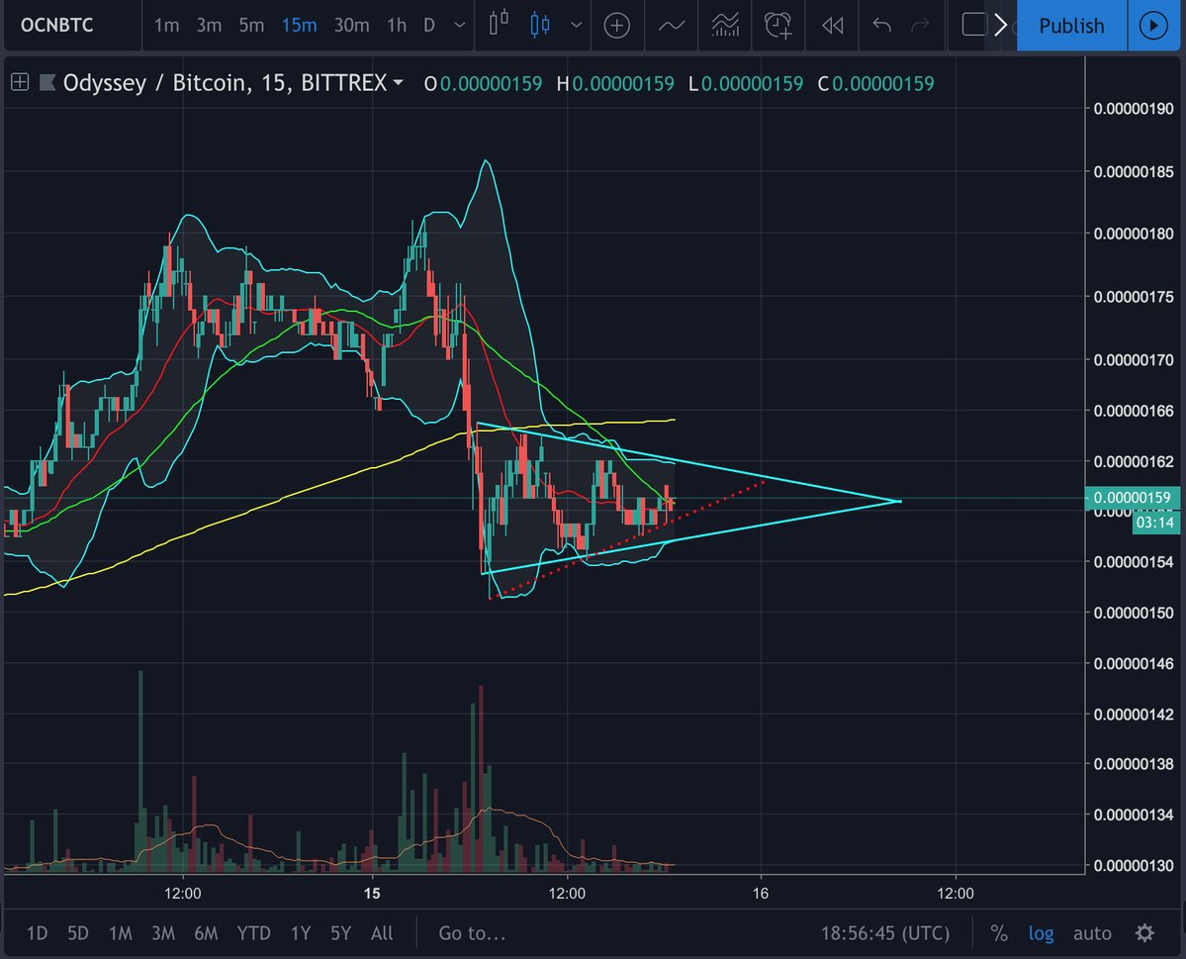Toggle the log scale option
This screenshot has width=1186, height=959.
(x=1041, y=933)
